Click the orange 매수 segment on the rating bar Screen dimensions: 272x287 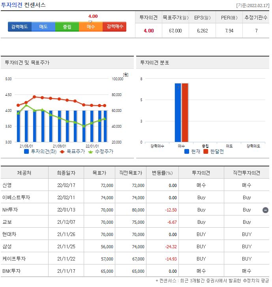(x=91, y=27)
